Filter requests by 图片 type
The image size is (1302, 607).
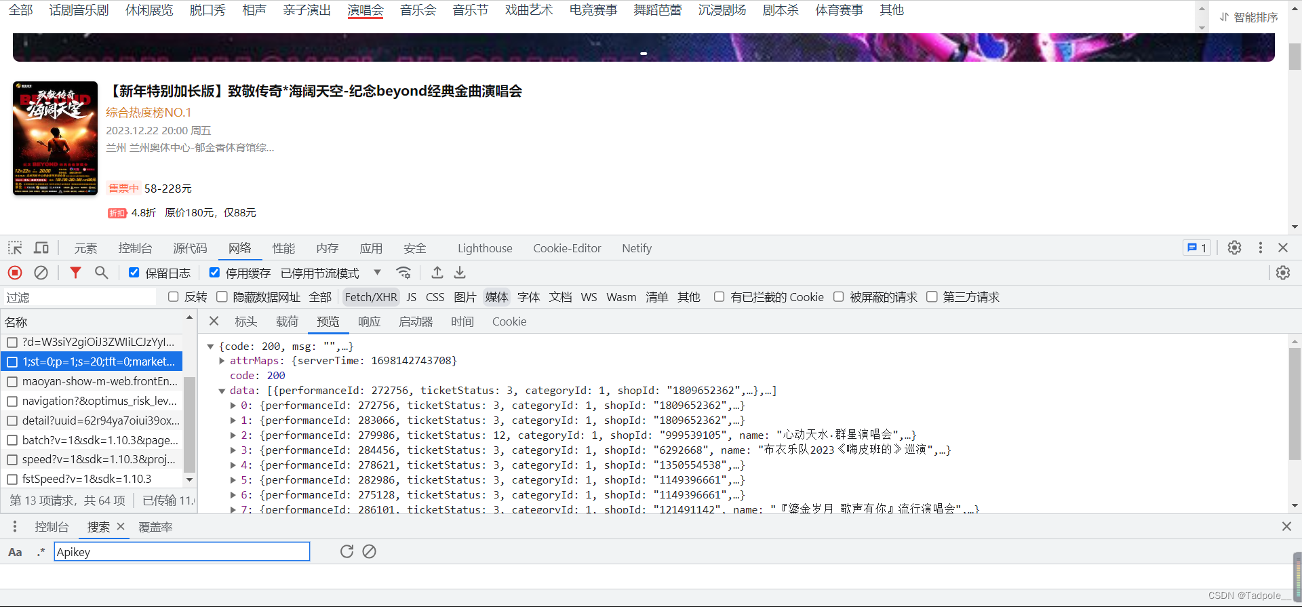tap(465, 297)
